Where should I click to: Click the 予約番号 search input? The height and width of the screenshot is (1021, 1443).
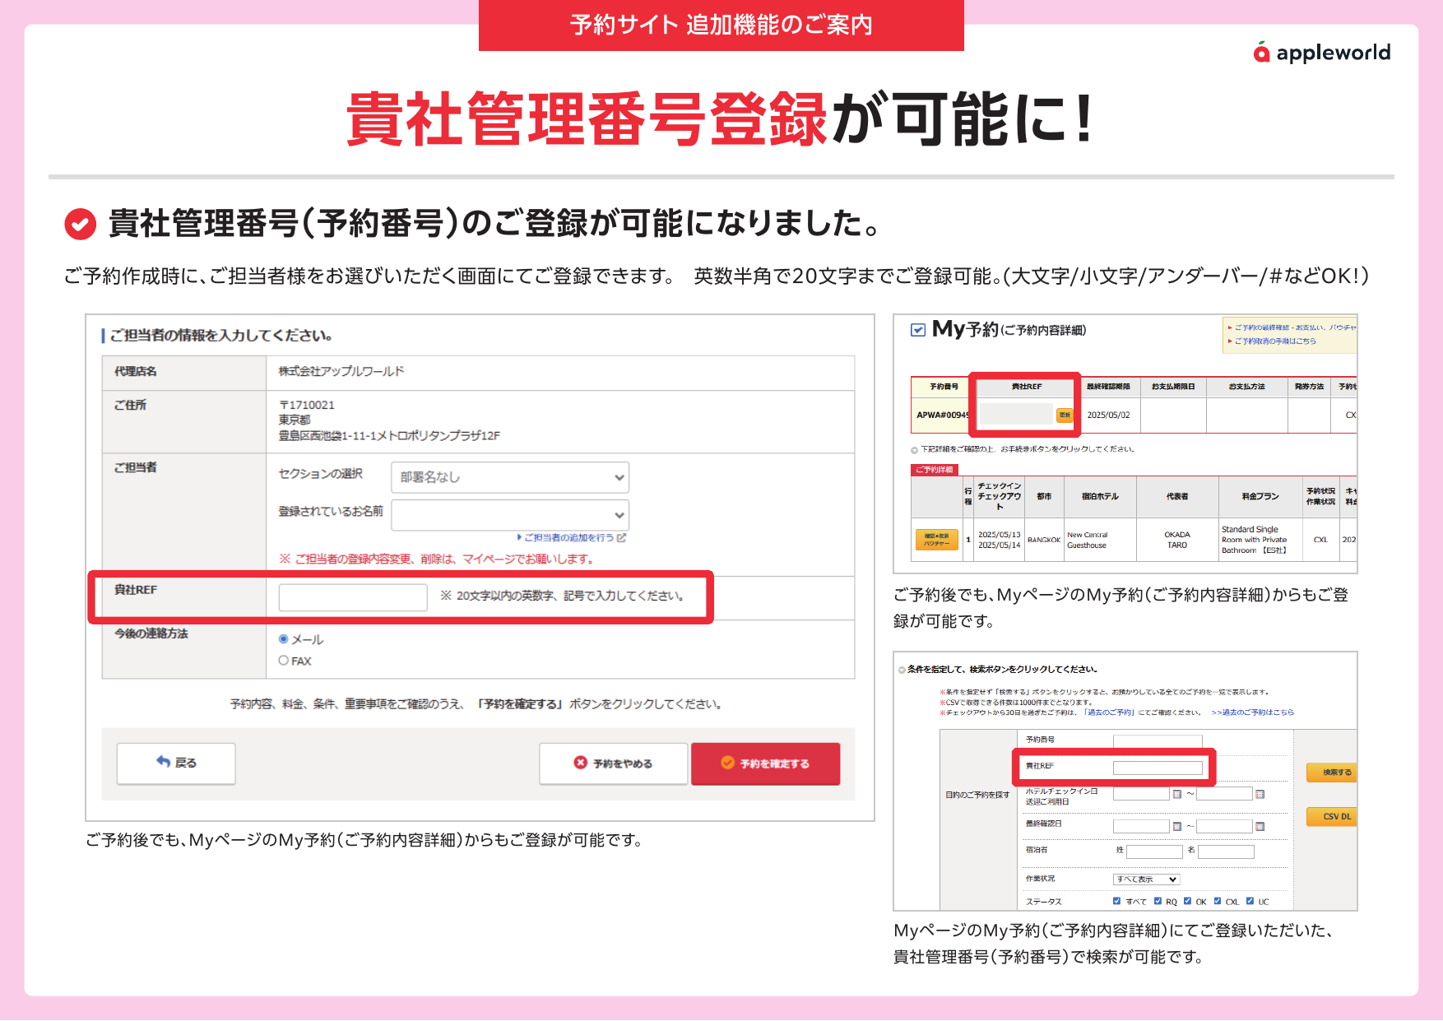pos(1158,740)
